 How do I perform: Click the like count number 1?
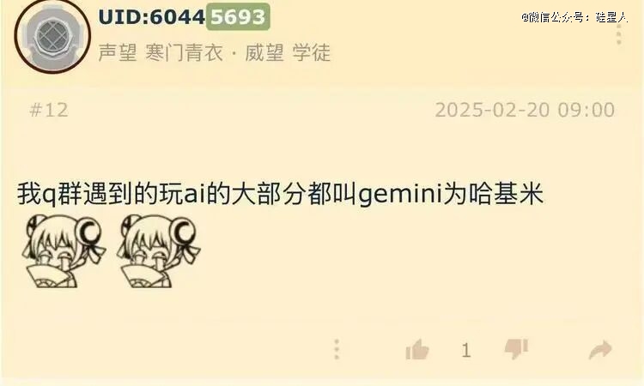point(465,351)
